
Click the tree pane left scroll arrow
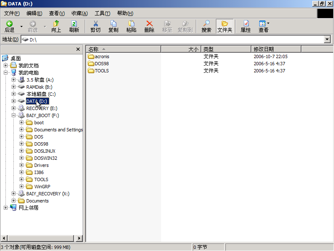click(4, 238)
